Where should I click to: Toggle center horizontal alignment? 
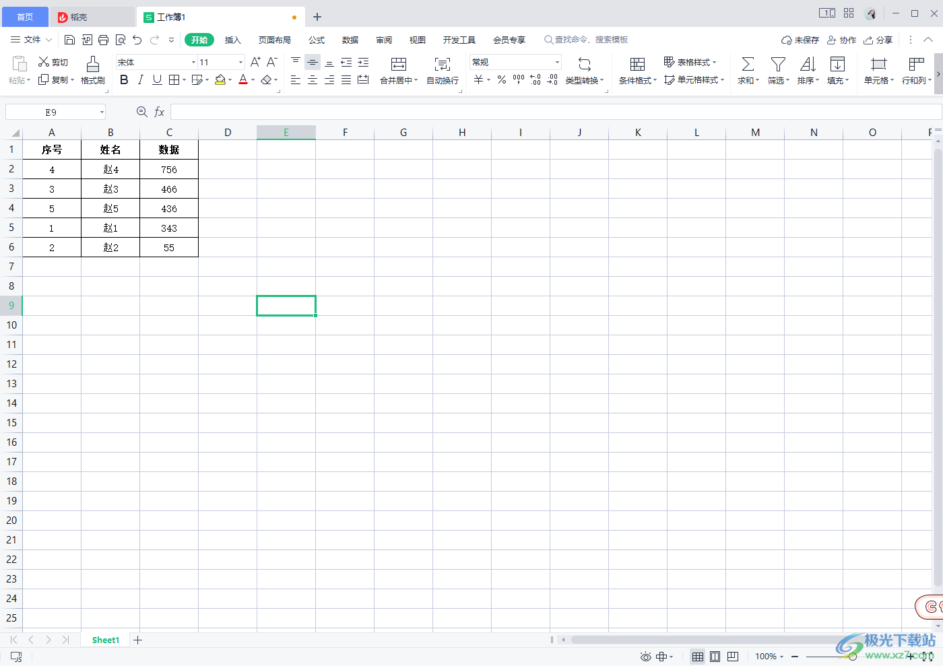(x=313, y=80)
